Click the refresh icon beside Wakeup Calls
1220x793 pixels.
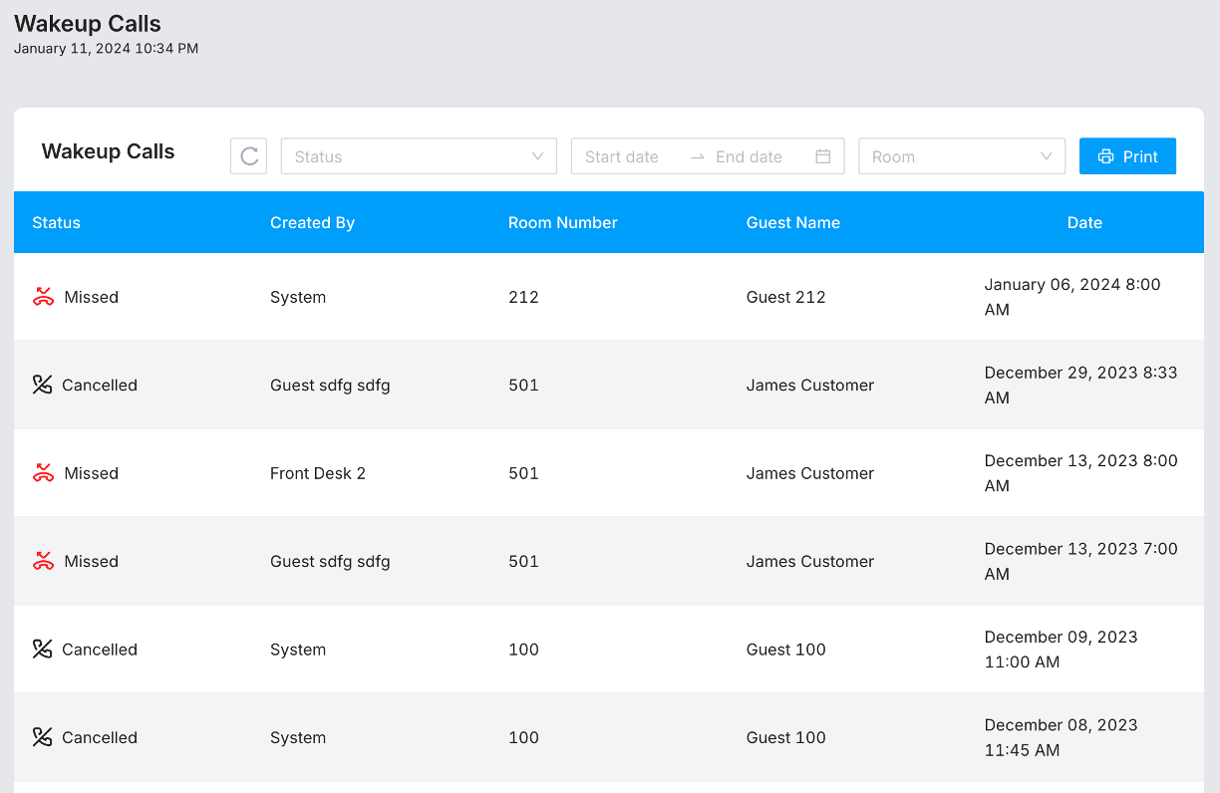(x=249, y=156)
